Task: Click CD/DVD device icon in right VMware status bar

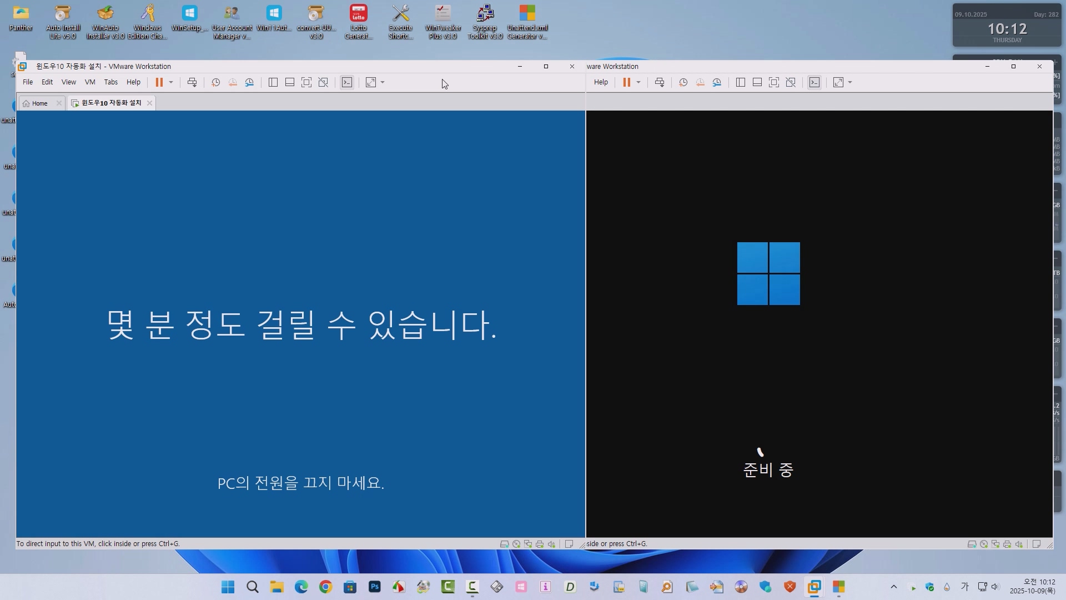Action: pyautogui.click(x=984, y=544)
